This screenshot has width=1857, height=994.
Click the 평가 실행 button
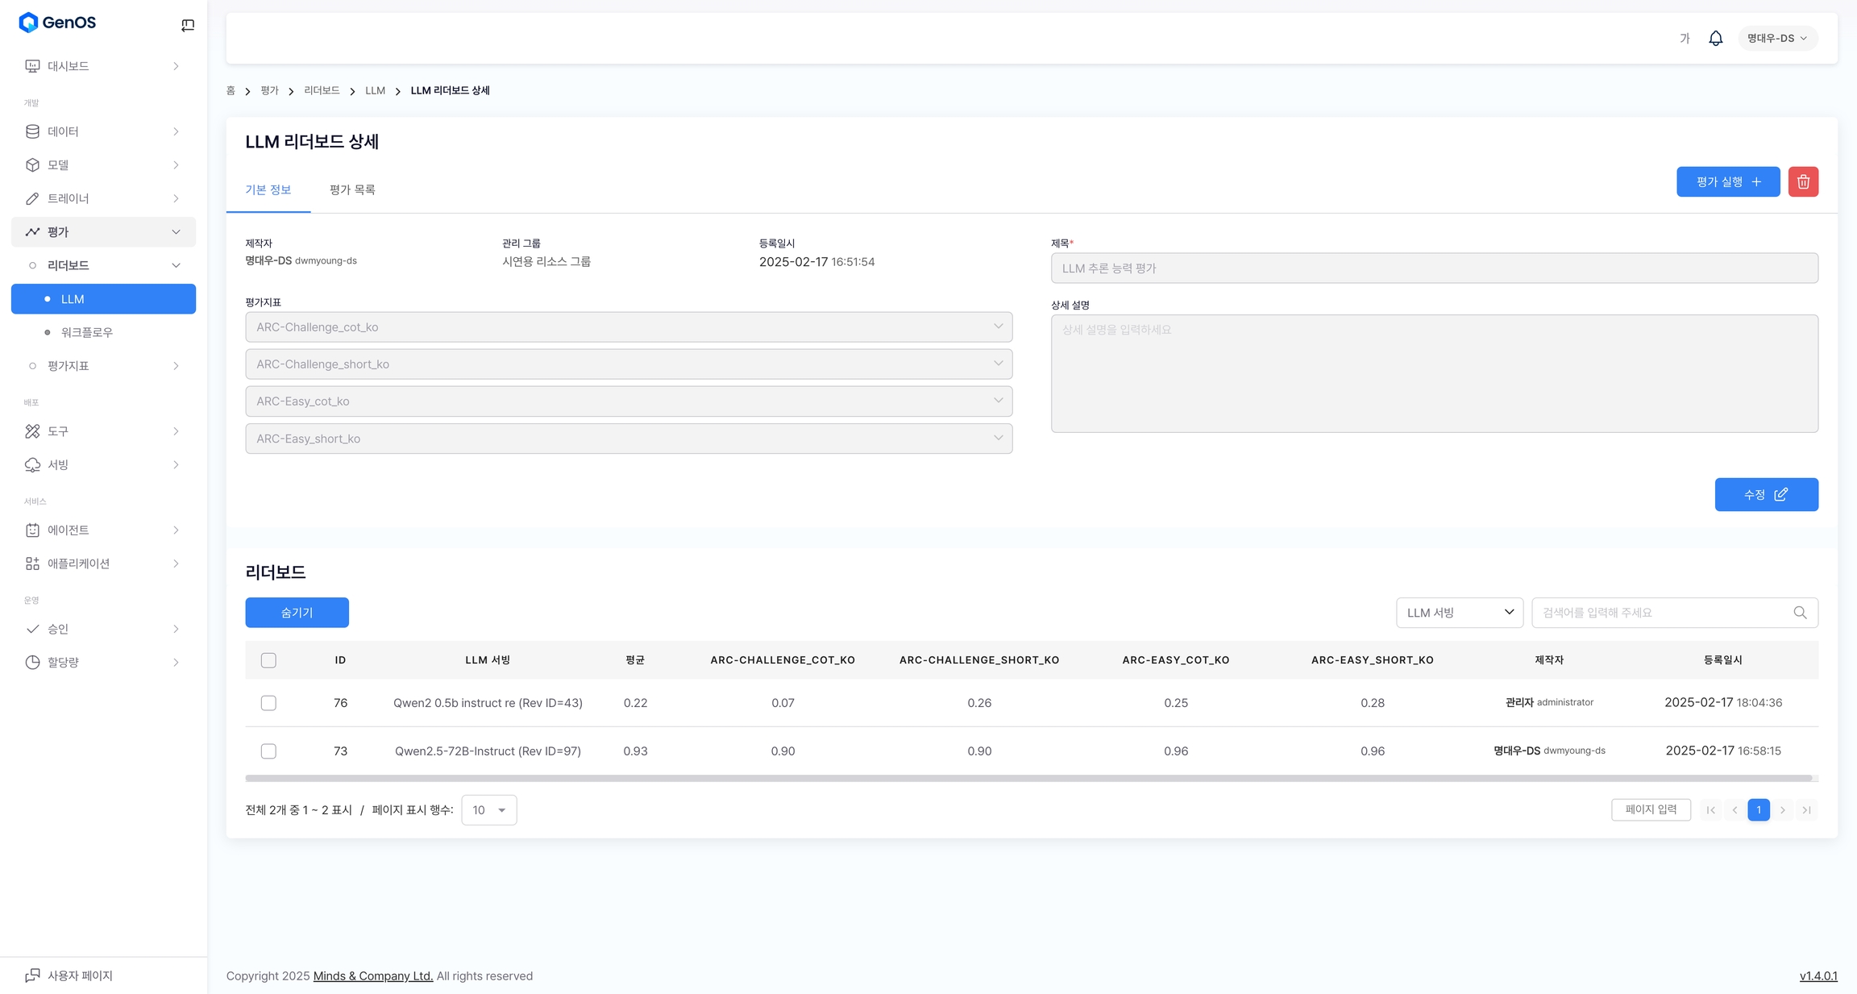[1727, 182]
